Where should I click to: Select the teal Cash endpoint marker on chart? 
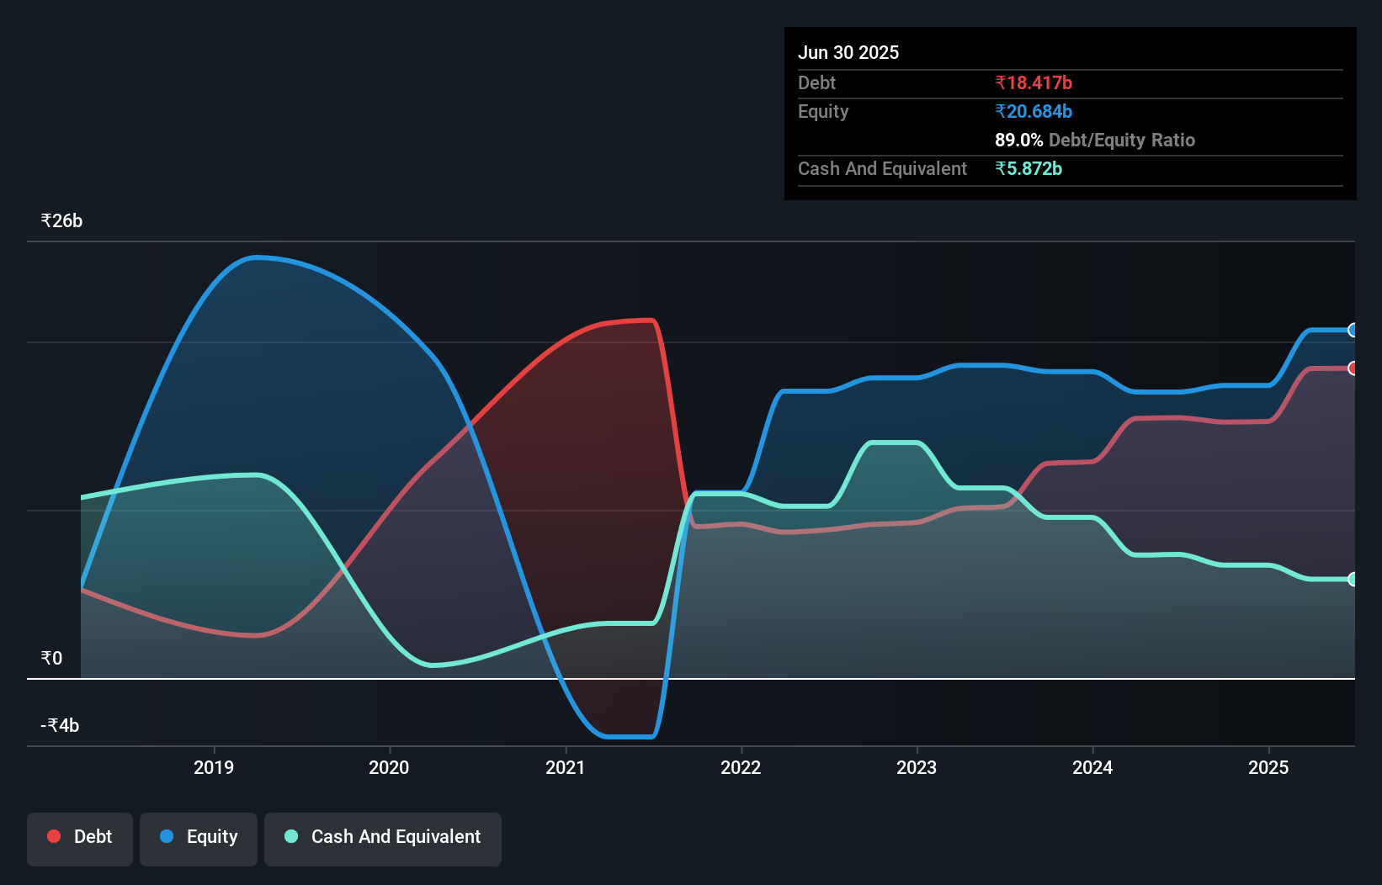(x=1353, y=578)
